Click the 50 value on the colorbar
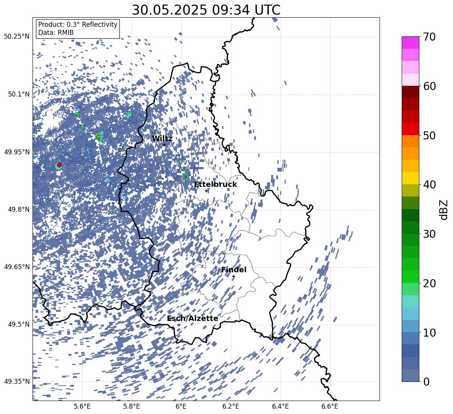The width and height of the screenshot is (453, 414). click(x=429, y=136)
